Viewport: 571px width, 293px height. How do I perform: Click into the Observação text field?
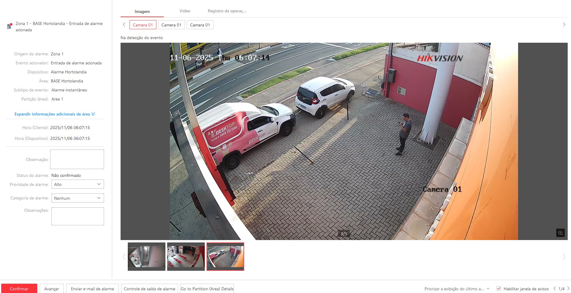tap(77, 159)
